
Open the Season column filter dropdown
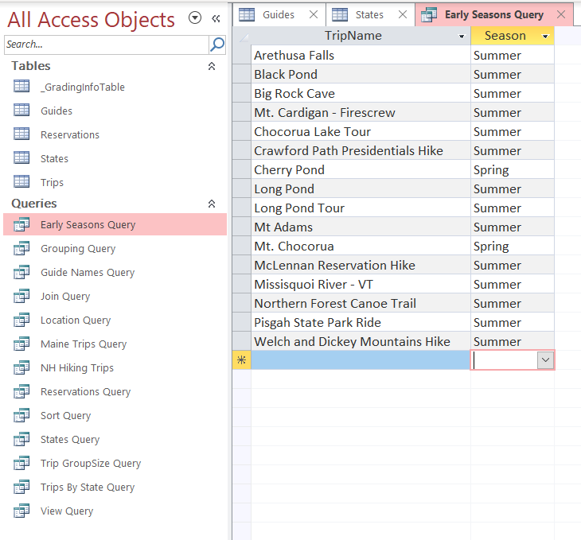545,37
